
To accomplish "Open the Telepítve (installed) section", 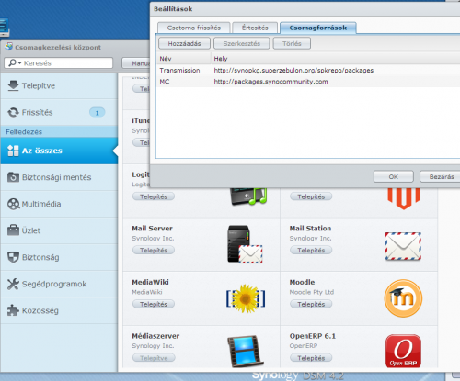I will [x=59, y=85].
